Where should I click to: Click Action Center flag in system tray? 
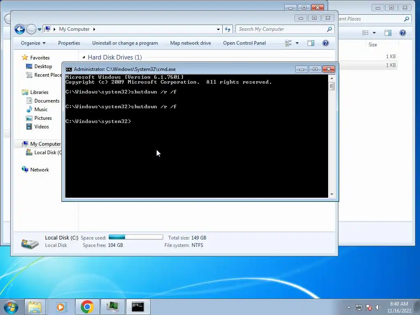click(369, 307)
